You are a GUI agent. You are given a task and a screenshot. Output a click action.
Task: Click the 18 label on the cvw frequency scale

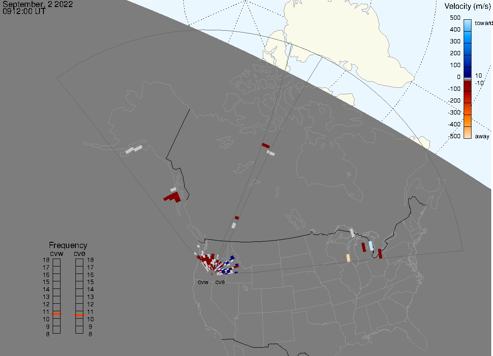(x=46, y=260)
